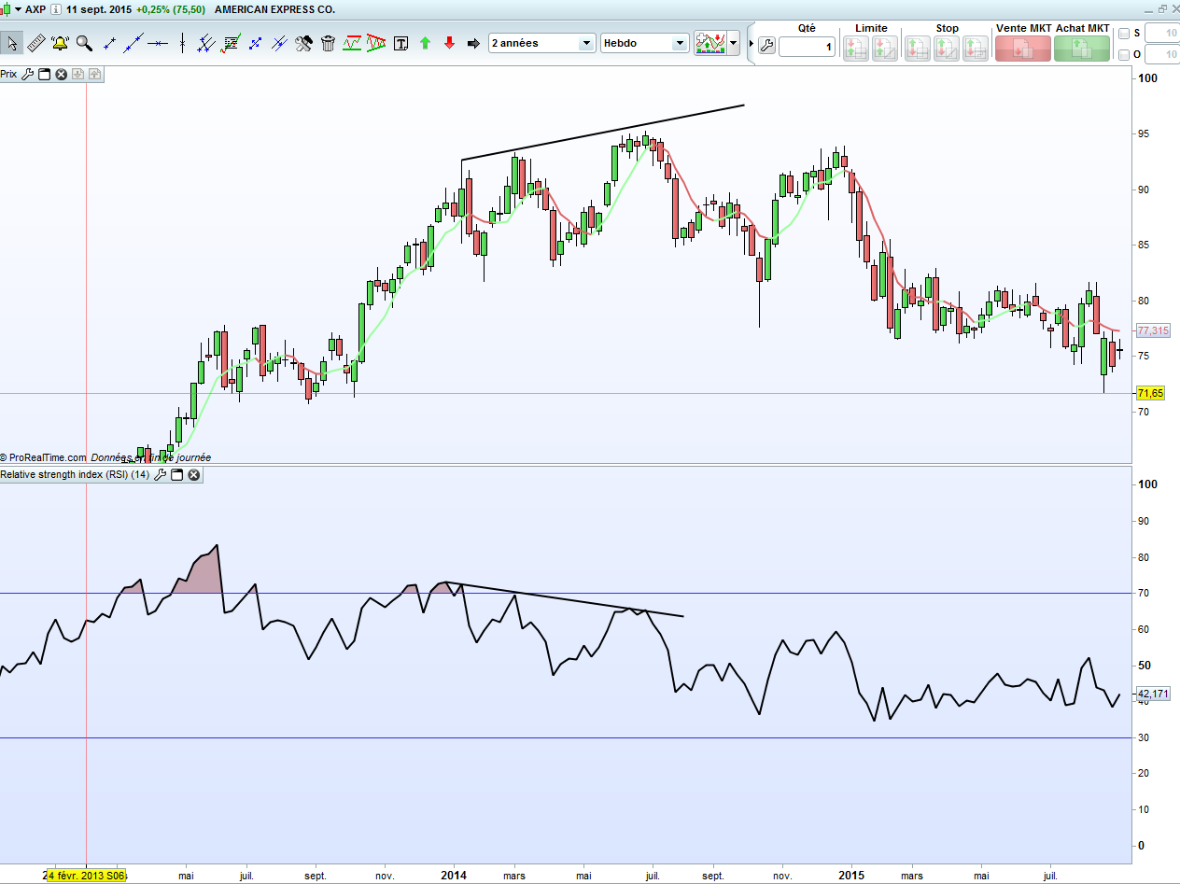Click the 71,65 yellow price label
The image size is (1180, 884).
[x=1150, y=393]
